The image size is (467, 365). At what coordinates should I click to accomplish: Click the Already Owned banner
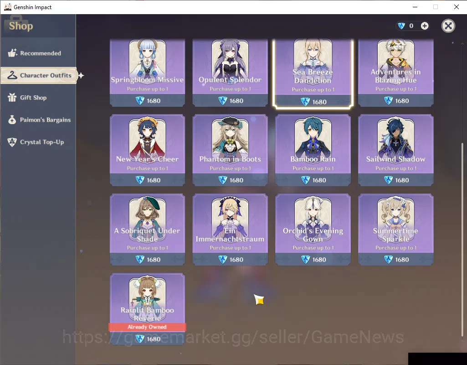[x=148, y=327]
